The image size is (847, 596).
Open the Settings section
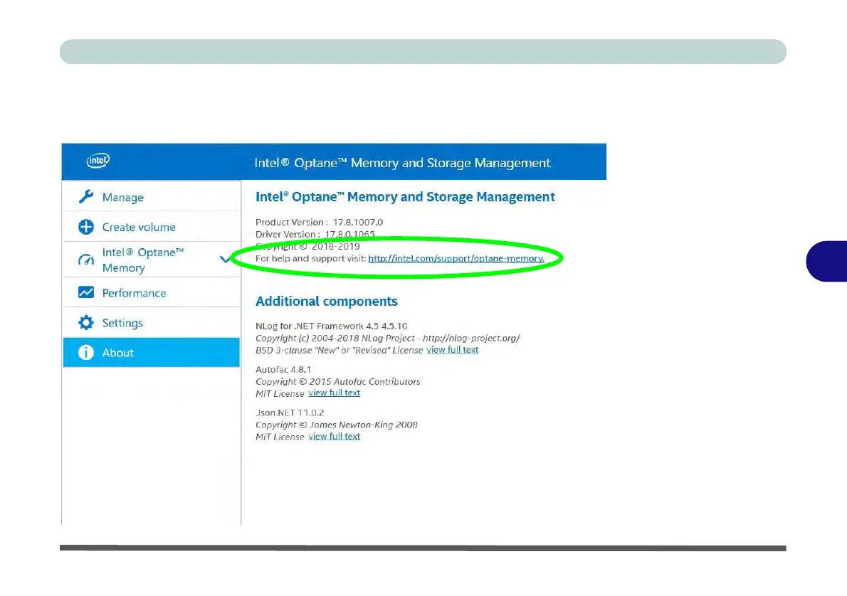point(151,322)
